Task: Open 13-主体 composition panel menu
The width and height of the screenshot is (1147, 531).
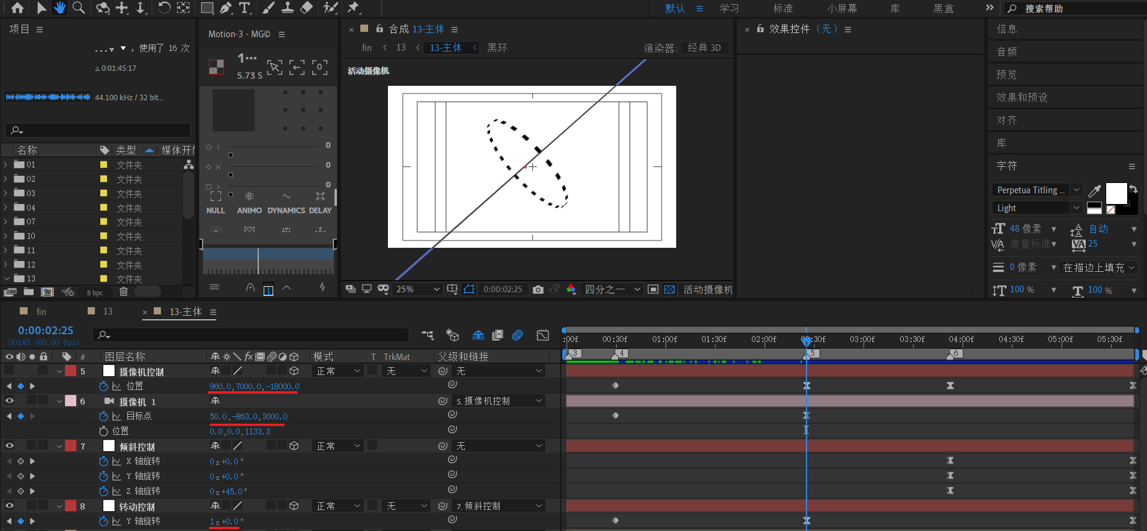Action: tap(455, 29)
